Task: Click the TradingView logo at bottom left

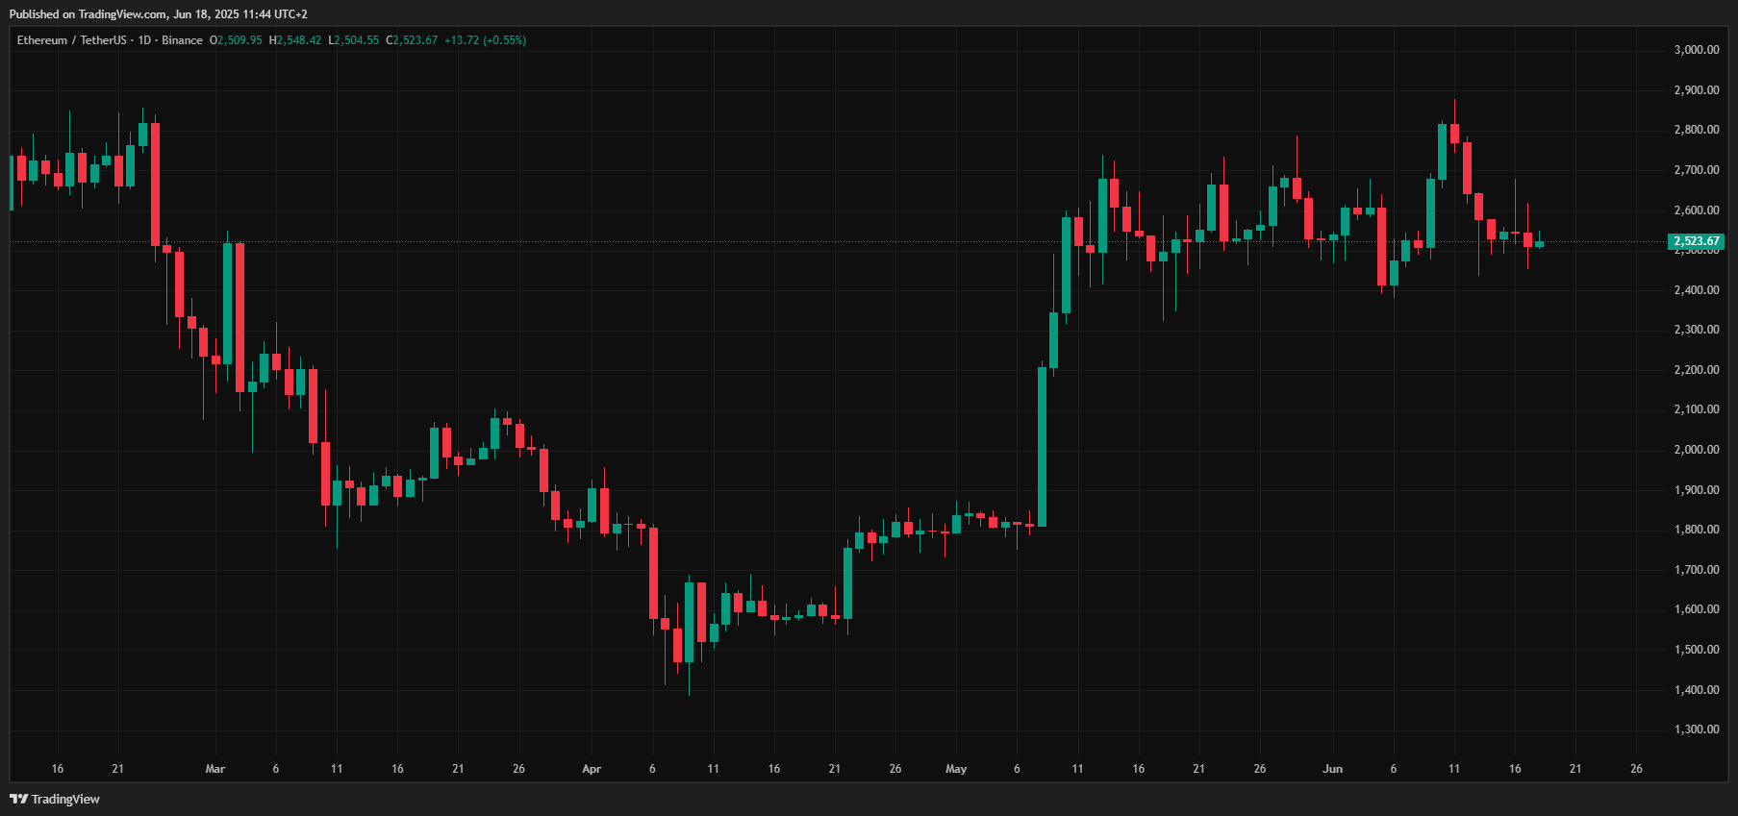Action: pos(55,799)
